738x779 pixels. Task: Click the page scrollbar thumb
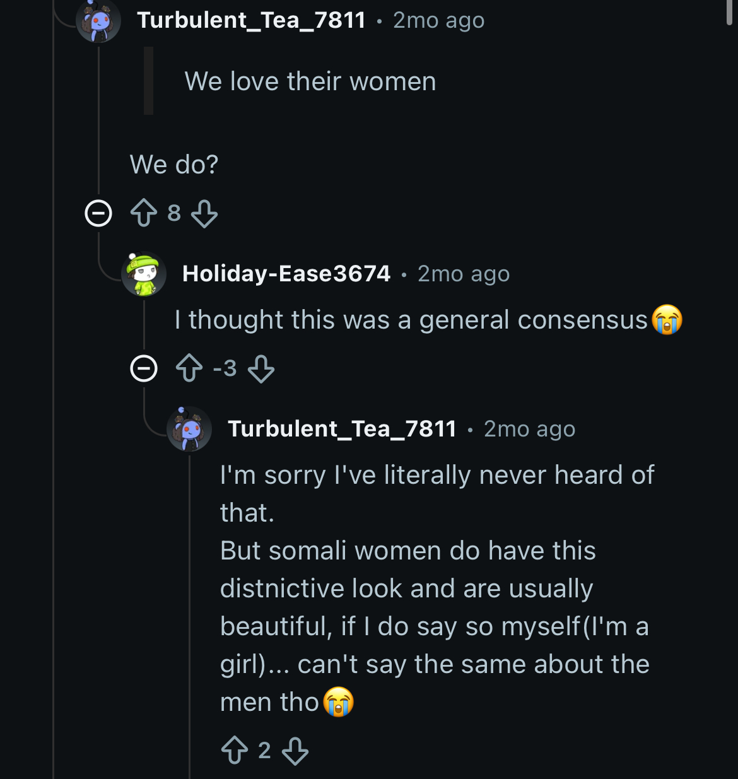(x=730, y=11)
